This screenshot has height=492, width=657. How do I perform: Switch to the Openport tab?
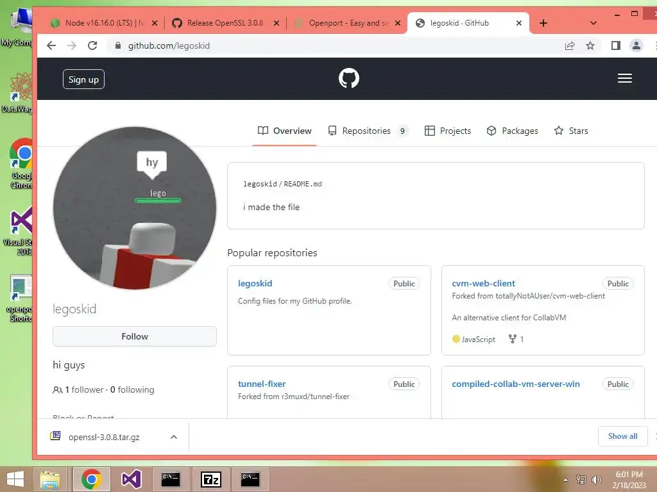344,23
